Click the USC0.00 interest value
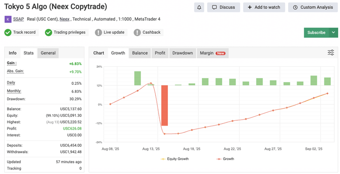The width and height of the screenshot is (340, 174). (74, 135)
